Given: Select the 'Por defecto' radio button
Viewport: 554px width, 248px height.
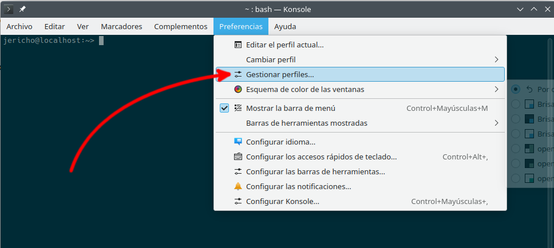Looking at the screenshot, I should coord(516,89).
